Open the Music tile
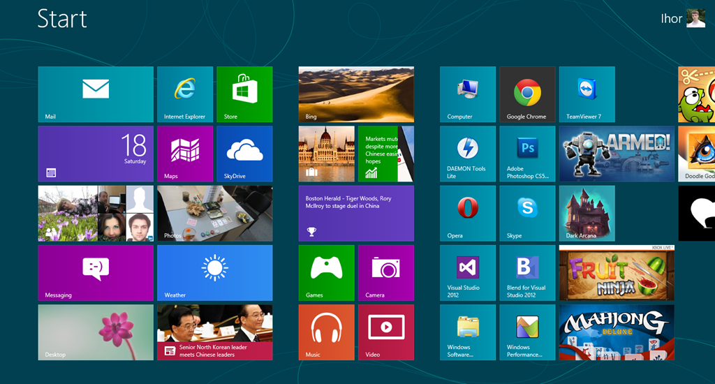The height and width of the screenshot is (384, 715). (x=327, y=332)
